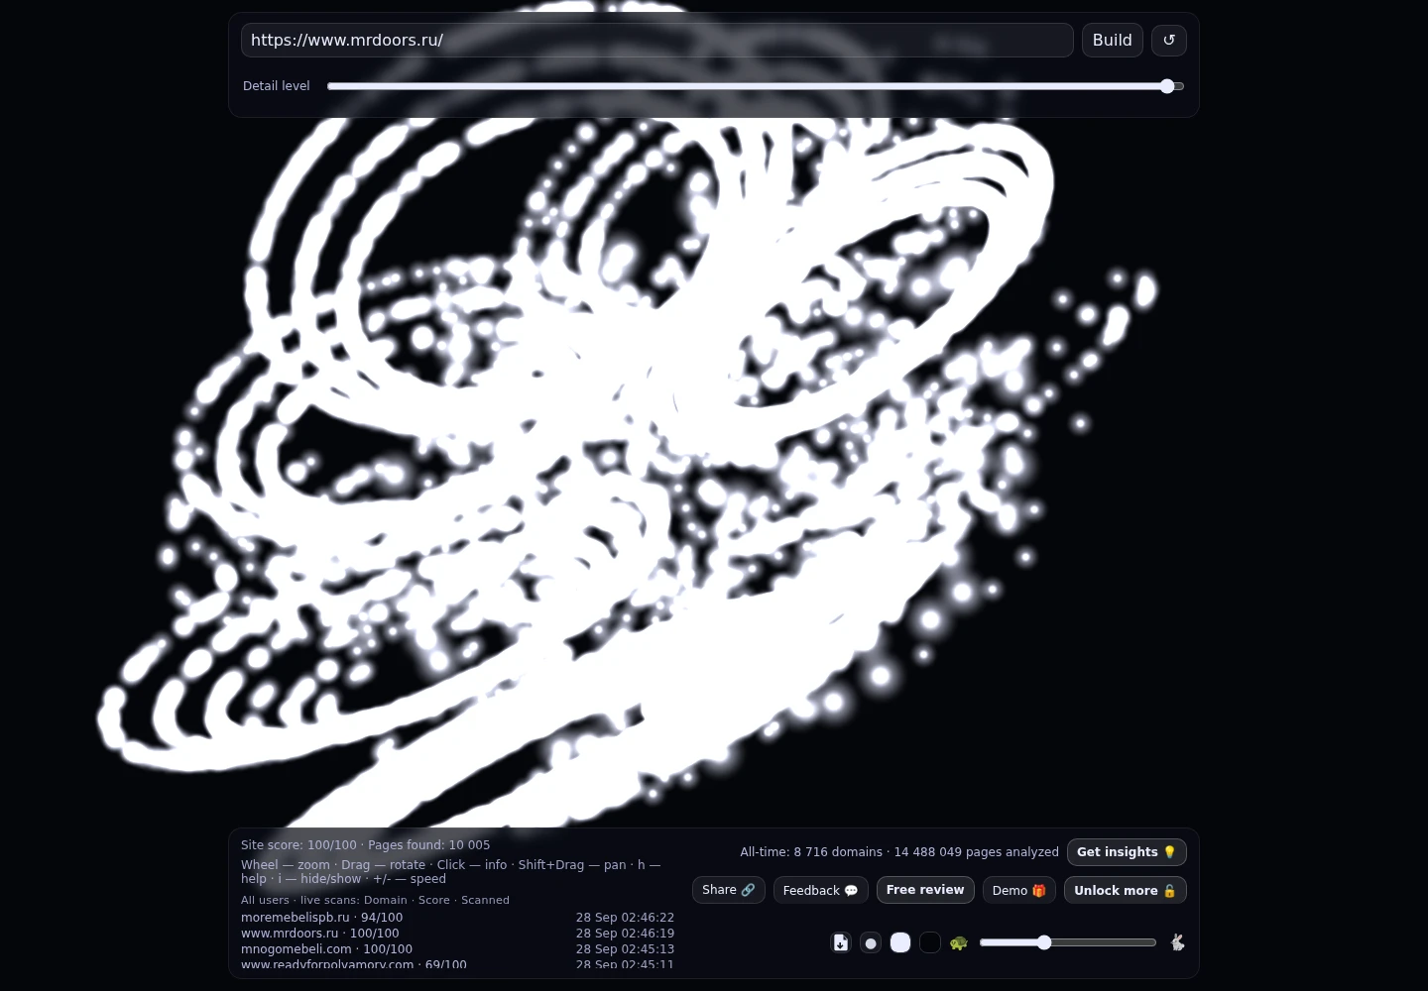Click the Site score 100/100 text
The height and width of the screenshot is (991, 1428).
click(x=298, y=845)
